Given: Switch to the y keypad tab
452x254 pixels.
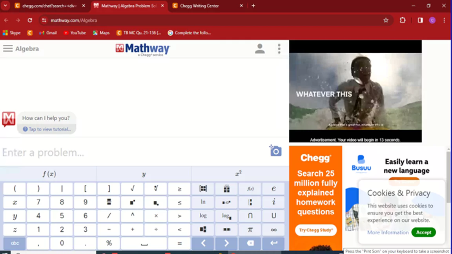Looking at the screenshot, I should coord(144,173).
